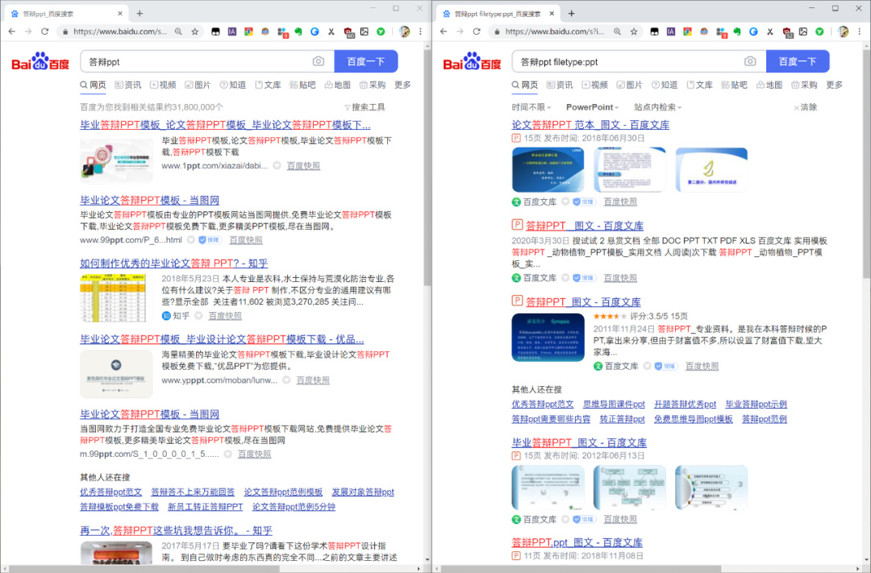Click the Baidu logo in the right window
The height and width of the screenshot is (573, 871).
tap(472, 61)
